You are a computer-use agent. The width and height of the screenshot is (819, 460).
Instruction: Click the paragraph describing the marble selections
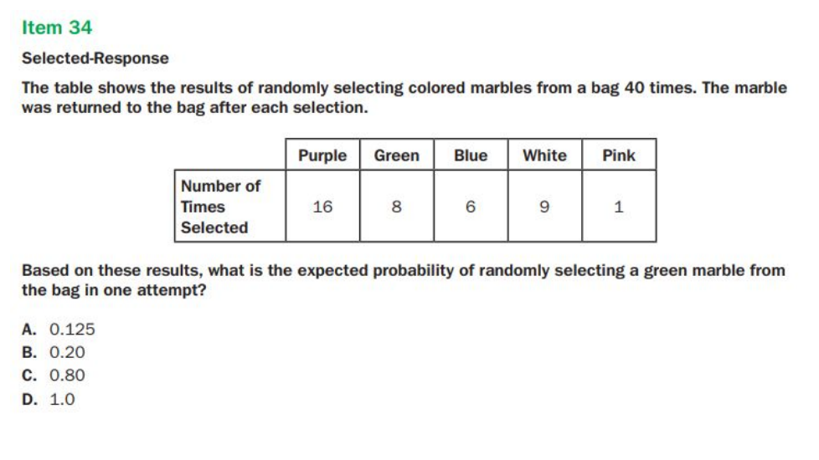[x=404, y=98]
